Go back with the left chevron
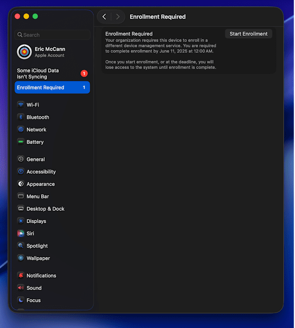295x328 pixels. click(x=104, y=17)
